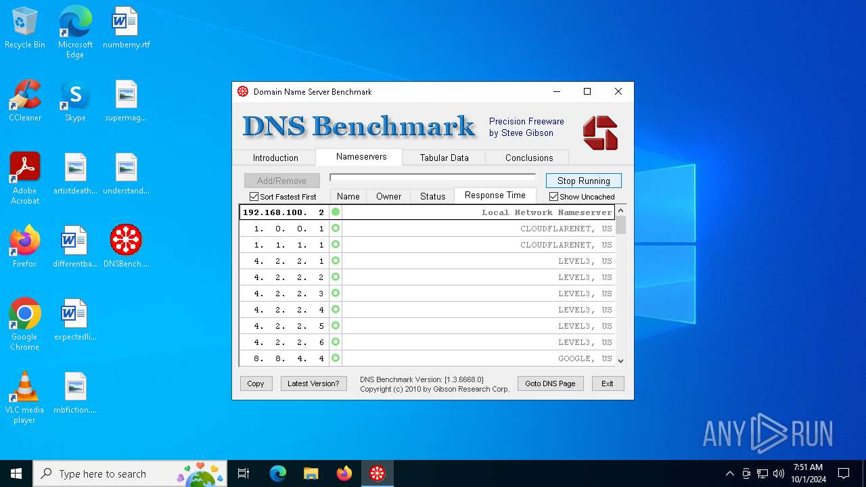The image size is (866, 487).
Task: Select the 4.2.2.5 LEVEL3 row
Action: tap(427, 326)
